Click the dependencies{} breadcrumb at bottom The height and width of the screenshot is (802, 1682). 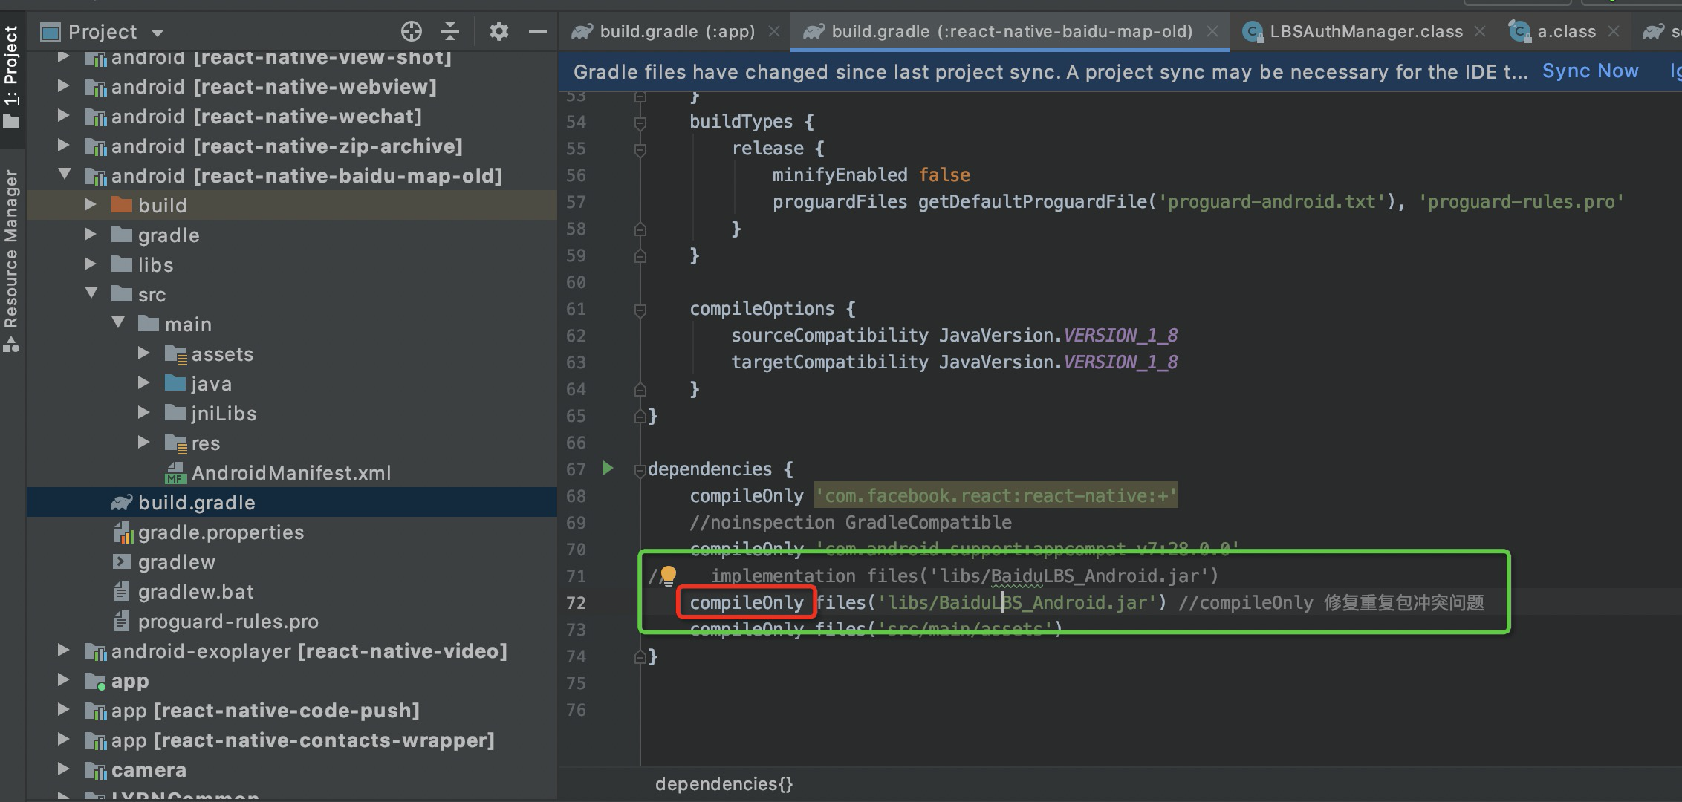point(724,783)
